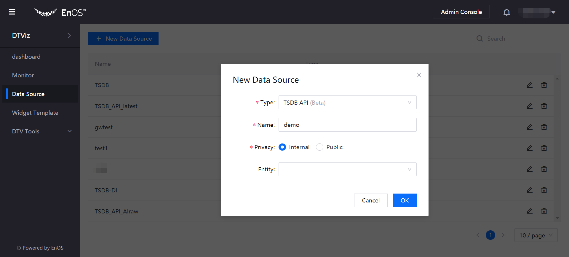Delete the test1 data source
Screen dimensions: 569x257
click(x=544, y=148)
